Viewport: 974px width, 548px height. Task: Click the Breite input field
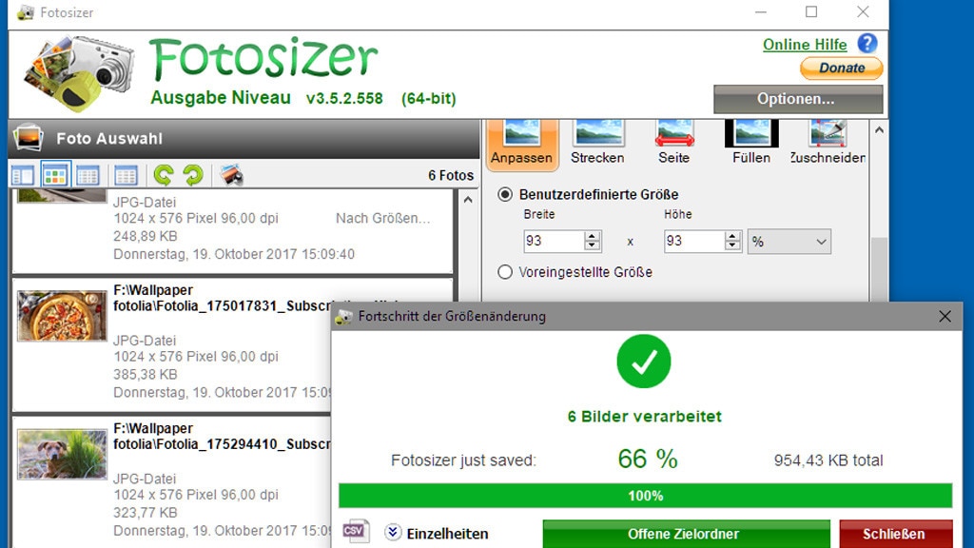[x=555, y=241]
